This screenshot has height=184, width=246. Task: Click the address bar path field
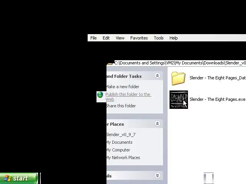point(180,63)
